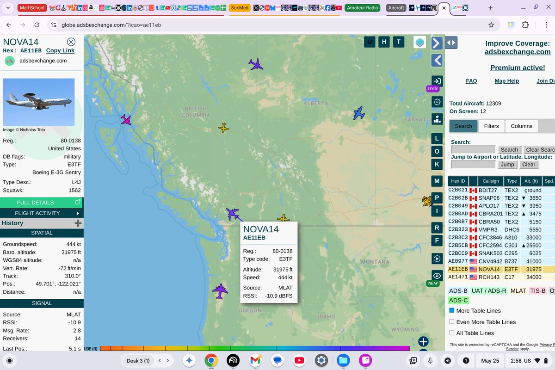Screen dimensions: 555x370
Task: Expand the History section plus icon
Action: tap(78, 223)
